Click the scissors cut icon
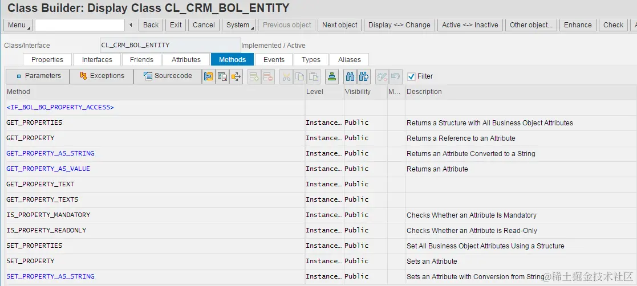The height and width of the screenshot is (286, 637). pos(286,76)
